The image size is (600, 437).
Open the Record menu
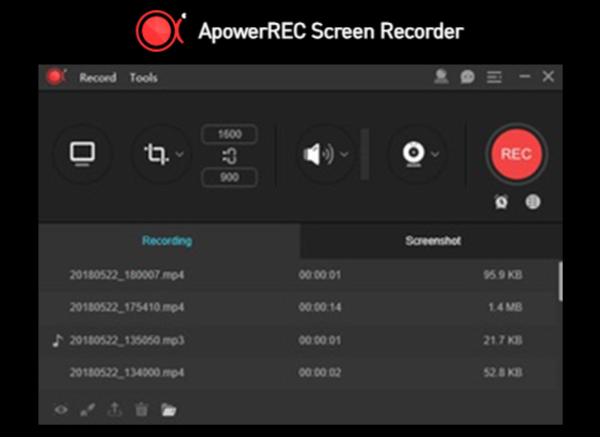click(98, 78)
